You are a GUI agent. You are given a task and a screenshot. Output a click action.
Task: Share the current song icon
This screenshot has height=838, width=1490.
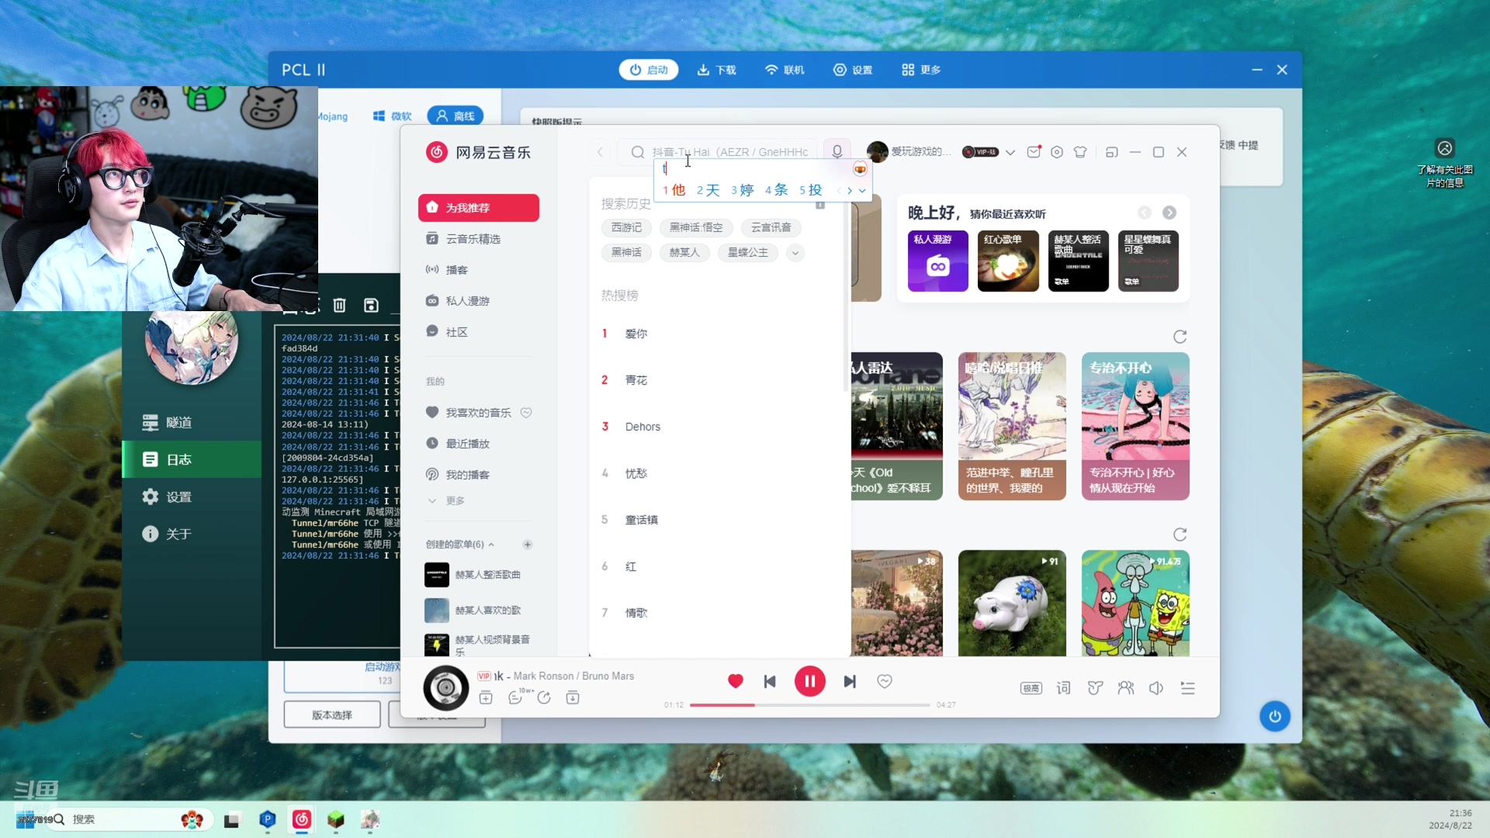coord(544,698)
